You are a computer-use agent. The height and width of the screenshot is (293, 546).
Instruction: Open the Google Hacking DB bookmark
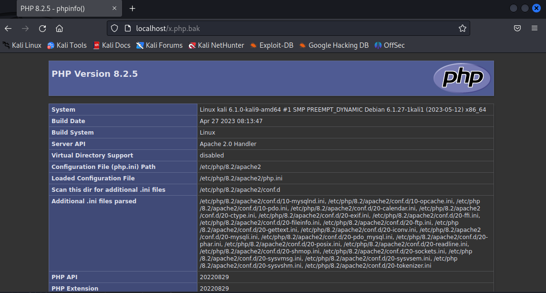(334, 45)
